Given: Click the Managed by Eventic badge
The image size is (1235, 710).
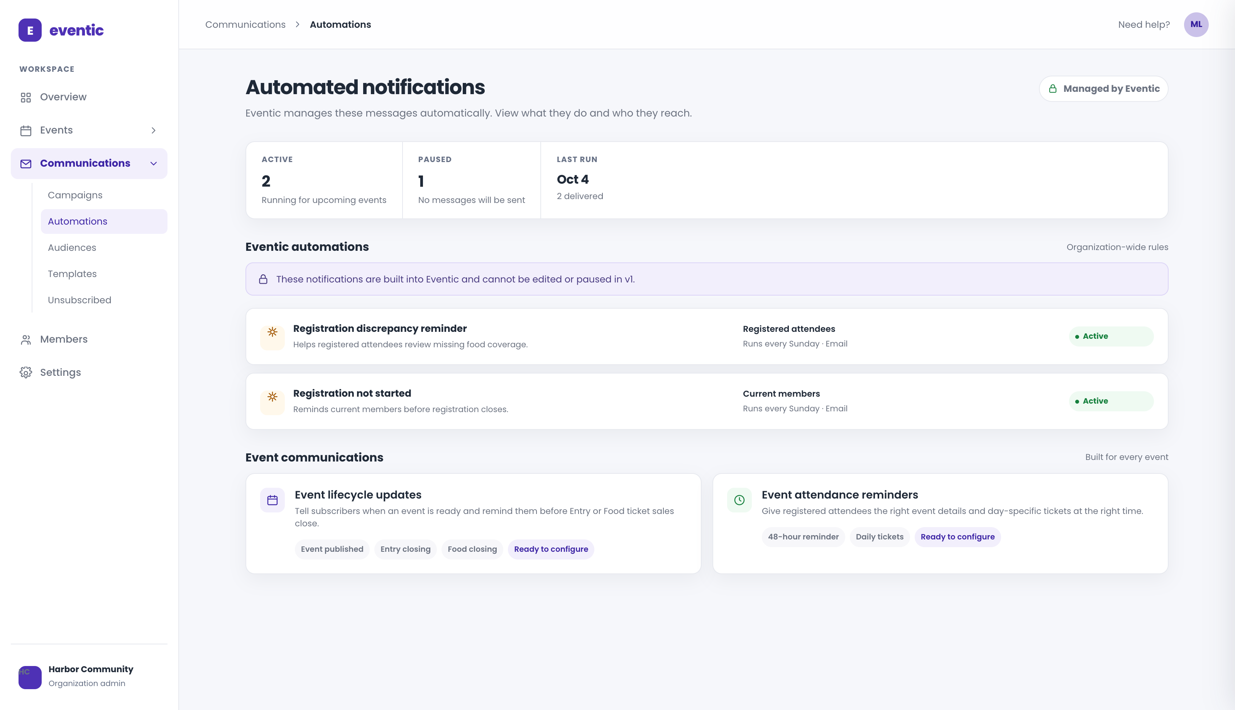Looking at the screenshot, I should 1103,89.
